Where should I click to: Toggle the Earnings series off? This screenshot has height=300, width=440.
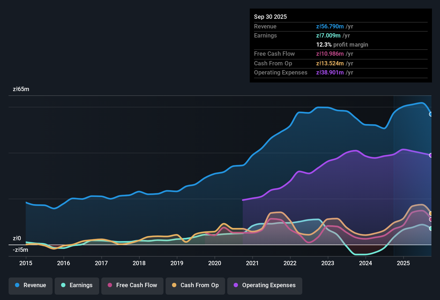[77, 286]
